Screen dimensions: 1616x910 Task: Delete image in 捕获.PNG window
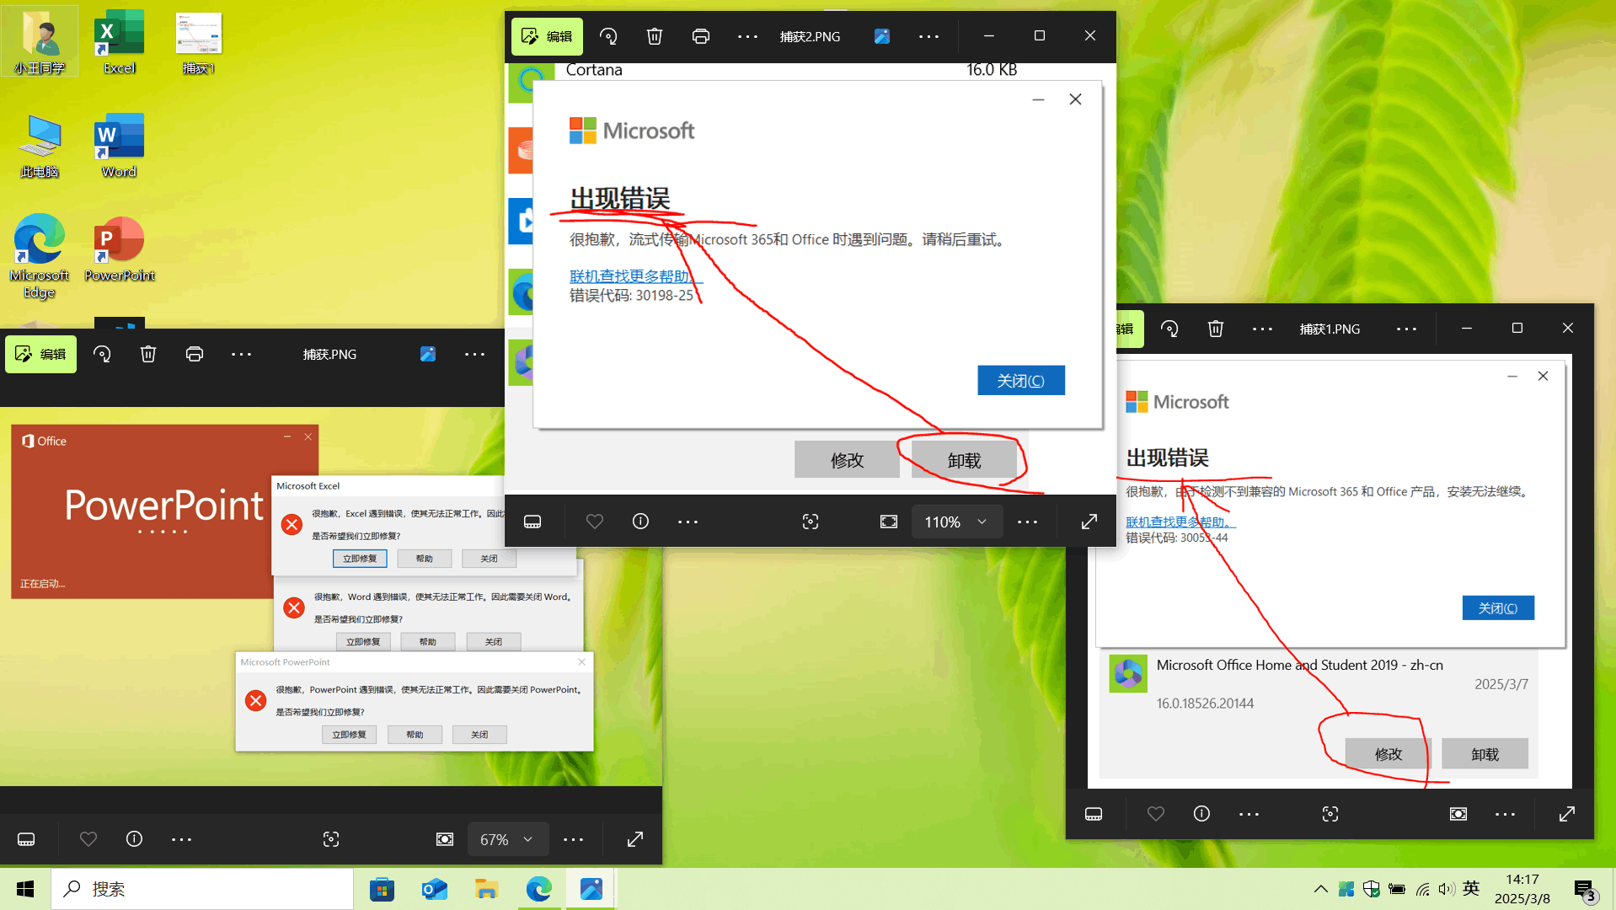(148, 354)
